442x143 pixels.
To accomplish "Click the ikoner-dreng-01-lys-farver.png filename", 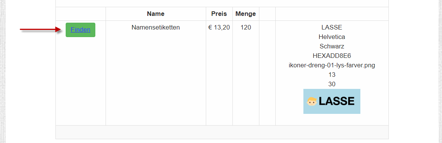I will click(x=332, y=65).
